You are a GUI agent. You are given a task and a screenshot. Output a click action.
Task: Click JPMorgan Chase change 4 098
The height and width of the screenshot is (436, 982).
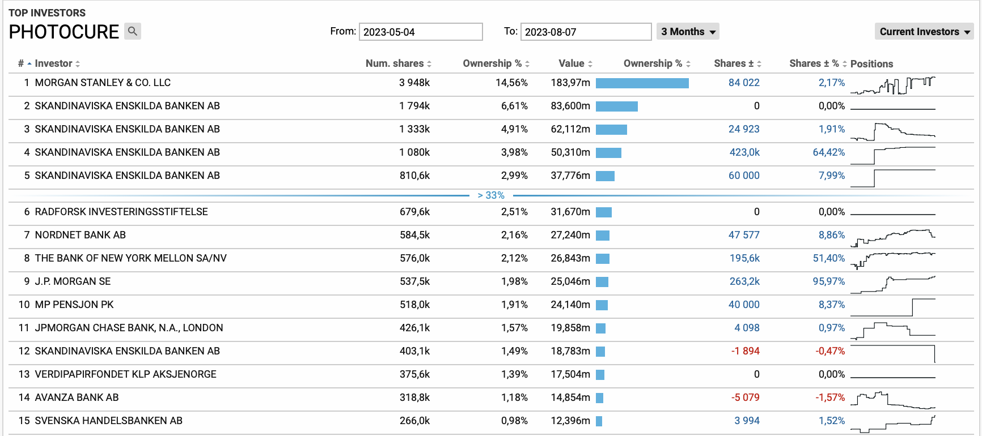[x=747, y=328]
